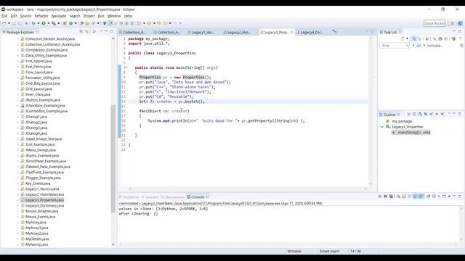Show the hidden editor tabs list
Screen dimensions: 465x261
(334, 32)
